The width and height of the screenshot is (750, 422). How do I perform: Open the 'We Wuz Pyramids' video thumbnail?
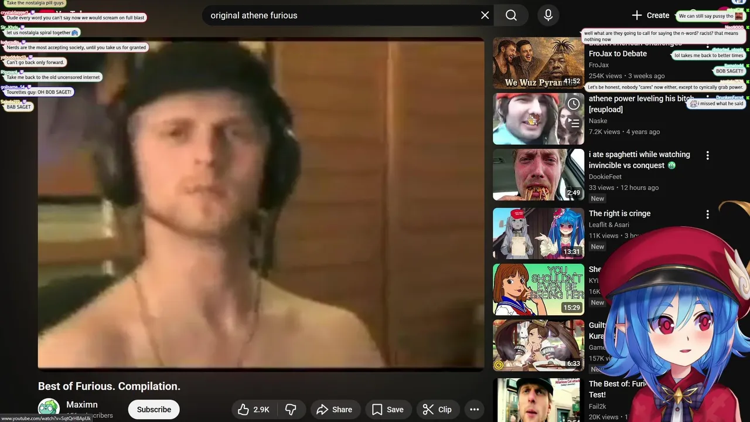[x=538, y=63]
